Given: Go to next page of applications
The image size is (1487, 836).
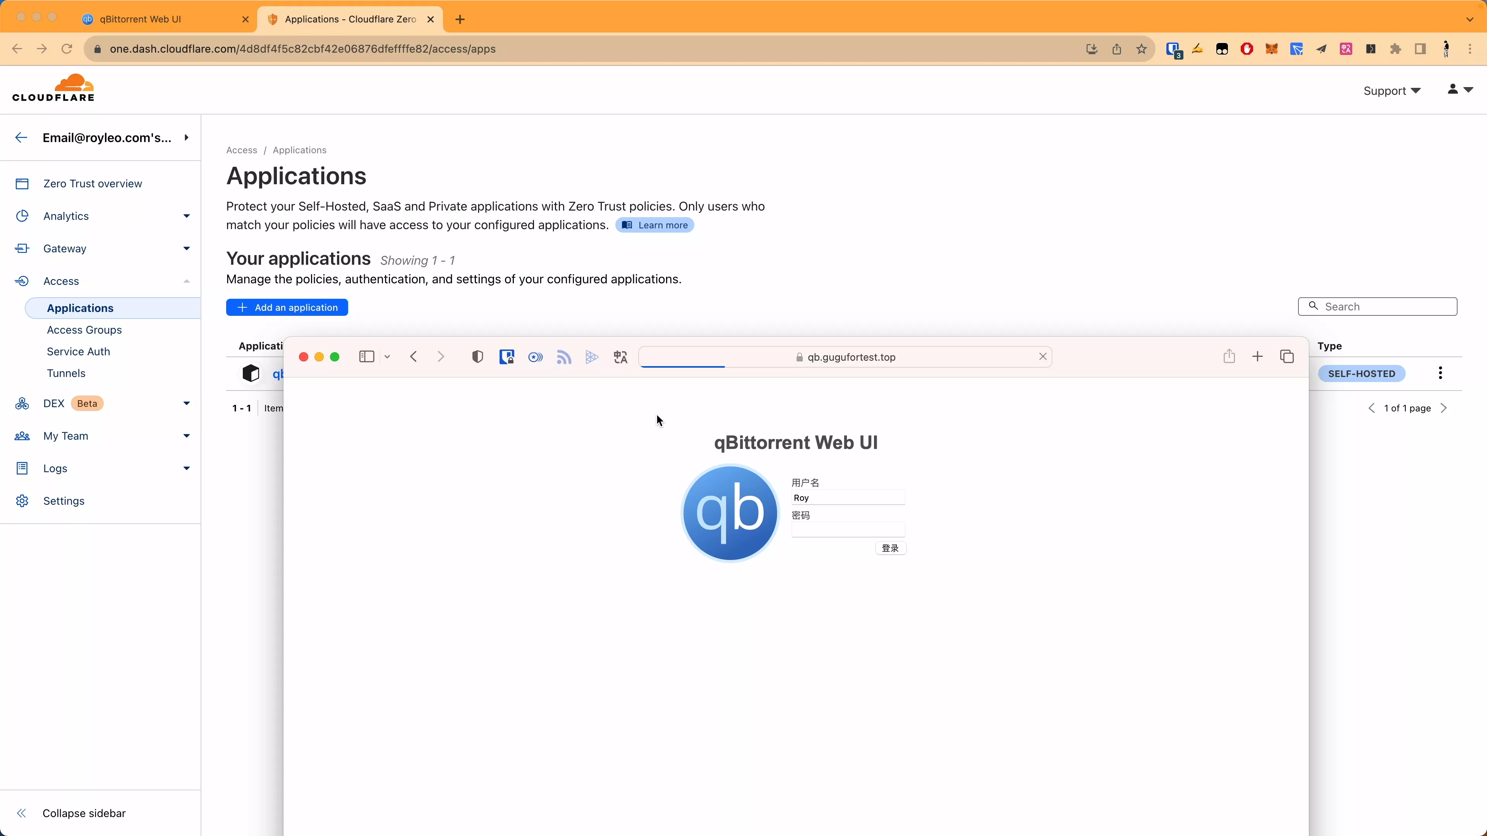Looking at the screenshot, I should pos(1444,408).
